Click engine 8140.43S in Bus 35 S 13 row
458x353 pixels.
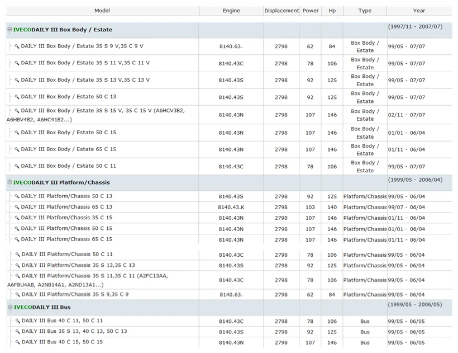pyautogui.click(x=231, y=332)
